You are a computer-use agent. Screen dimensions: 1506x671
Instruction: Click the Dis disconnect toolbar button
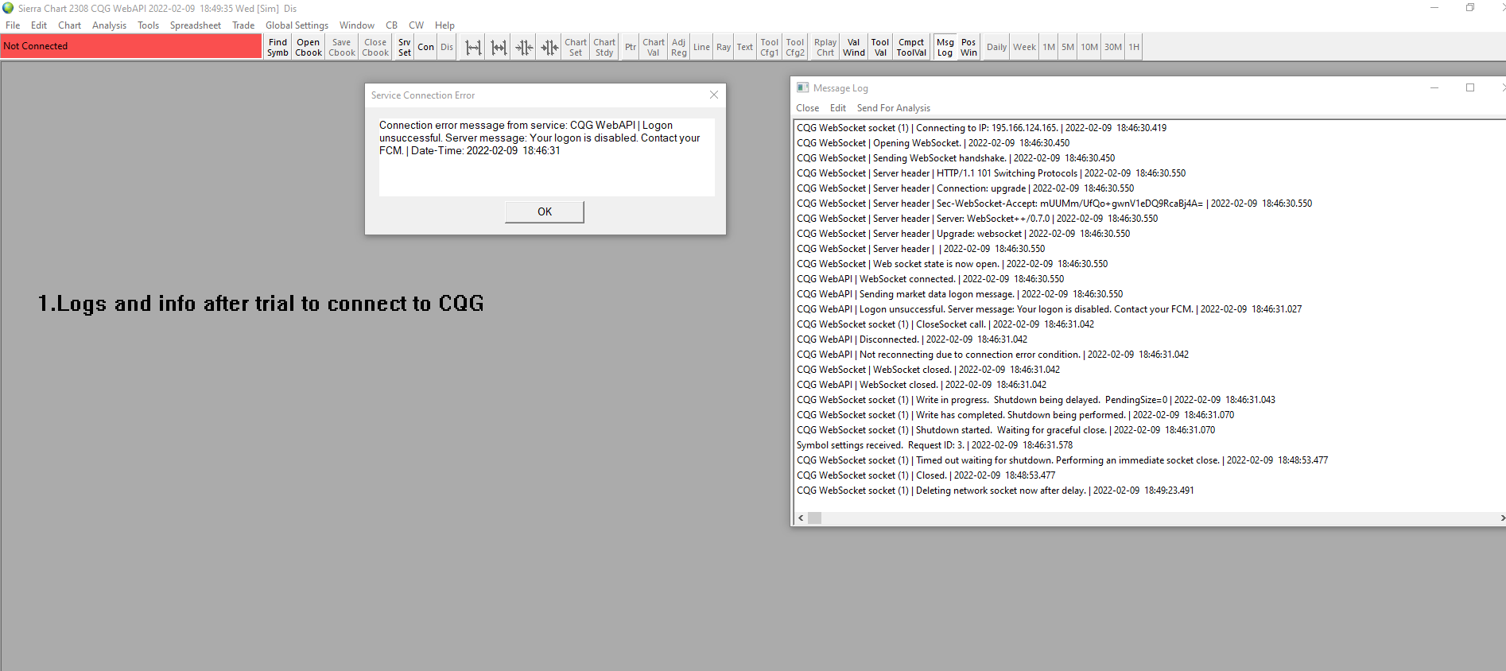click(x=447, y=47)
